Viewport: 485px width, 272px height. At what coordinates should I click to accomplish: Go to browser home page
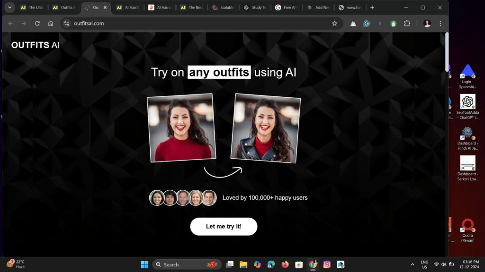tap(51, 24)
